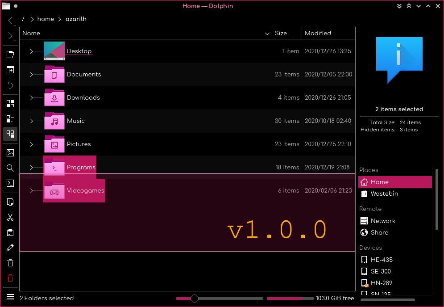444x307 pixels.
Task: Expand the Programs folder tree
Action: [31, 168]
